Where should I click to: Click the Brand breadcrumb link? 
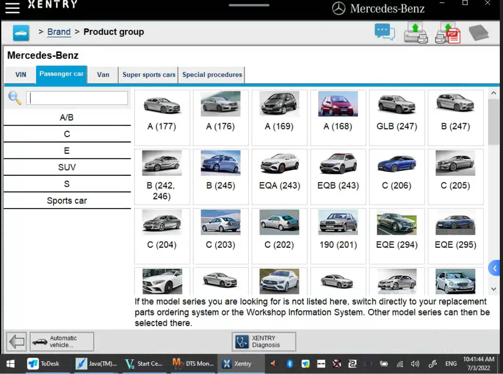(x=59, y=32)
